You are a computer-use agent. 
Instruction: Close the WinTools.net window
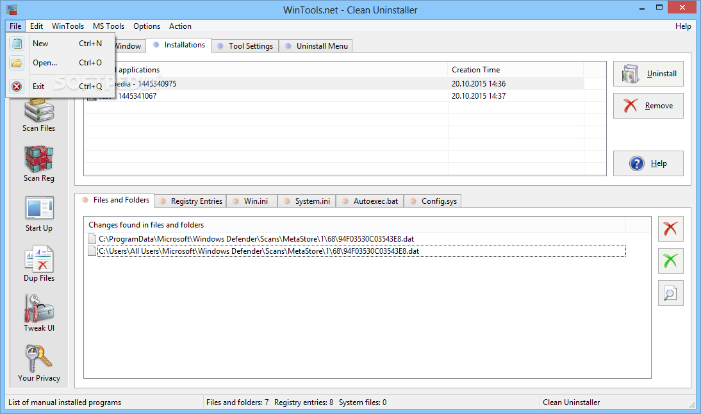click(682, 7)
